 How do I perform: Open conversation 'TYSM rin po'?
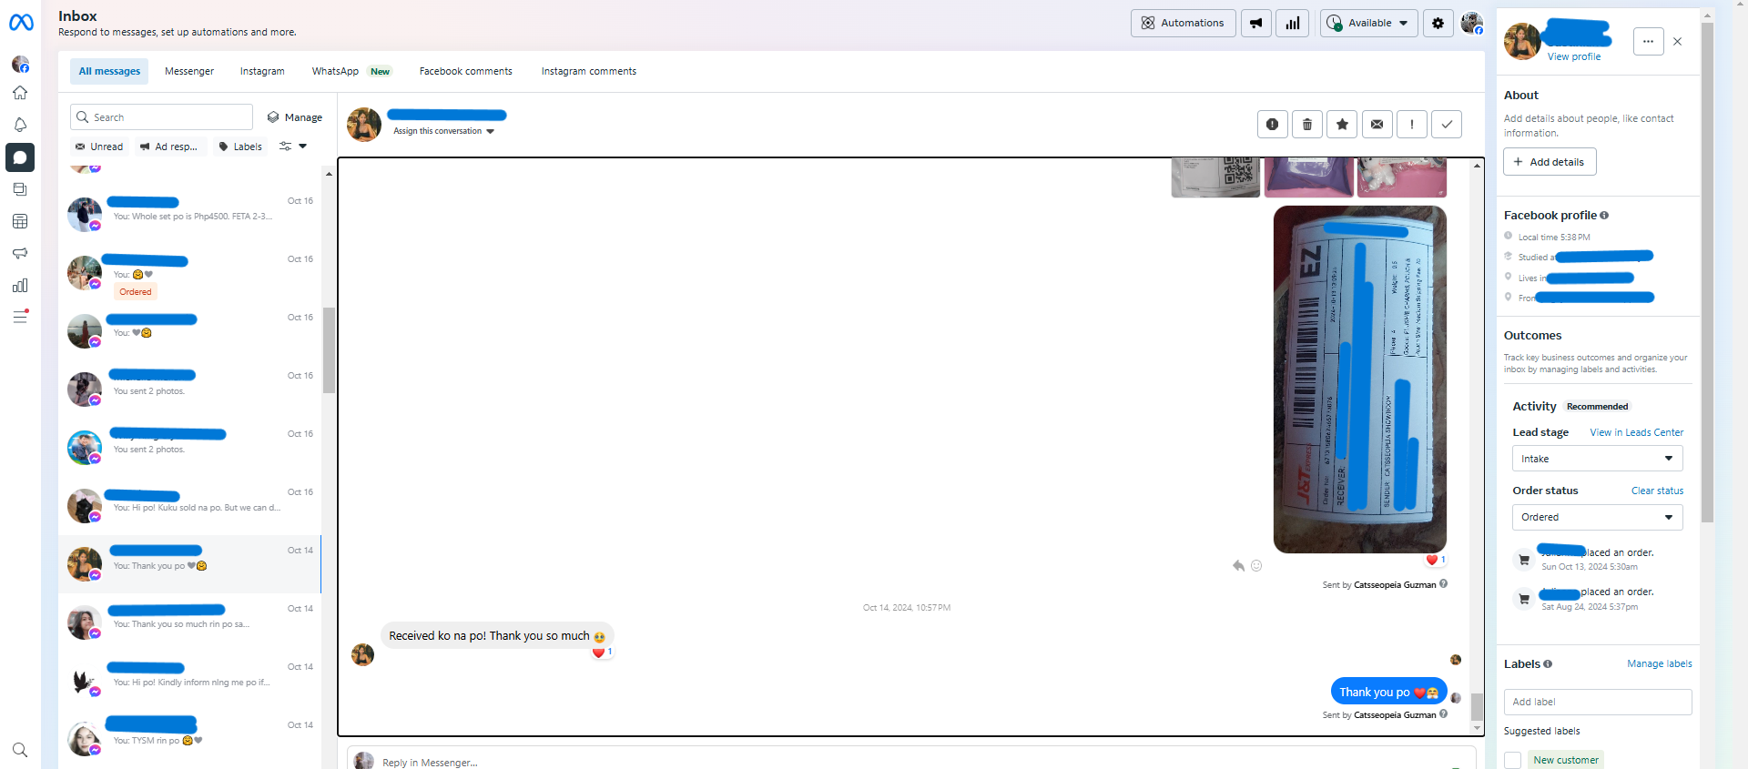pyautogui.click(x=190, y=739)
